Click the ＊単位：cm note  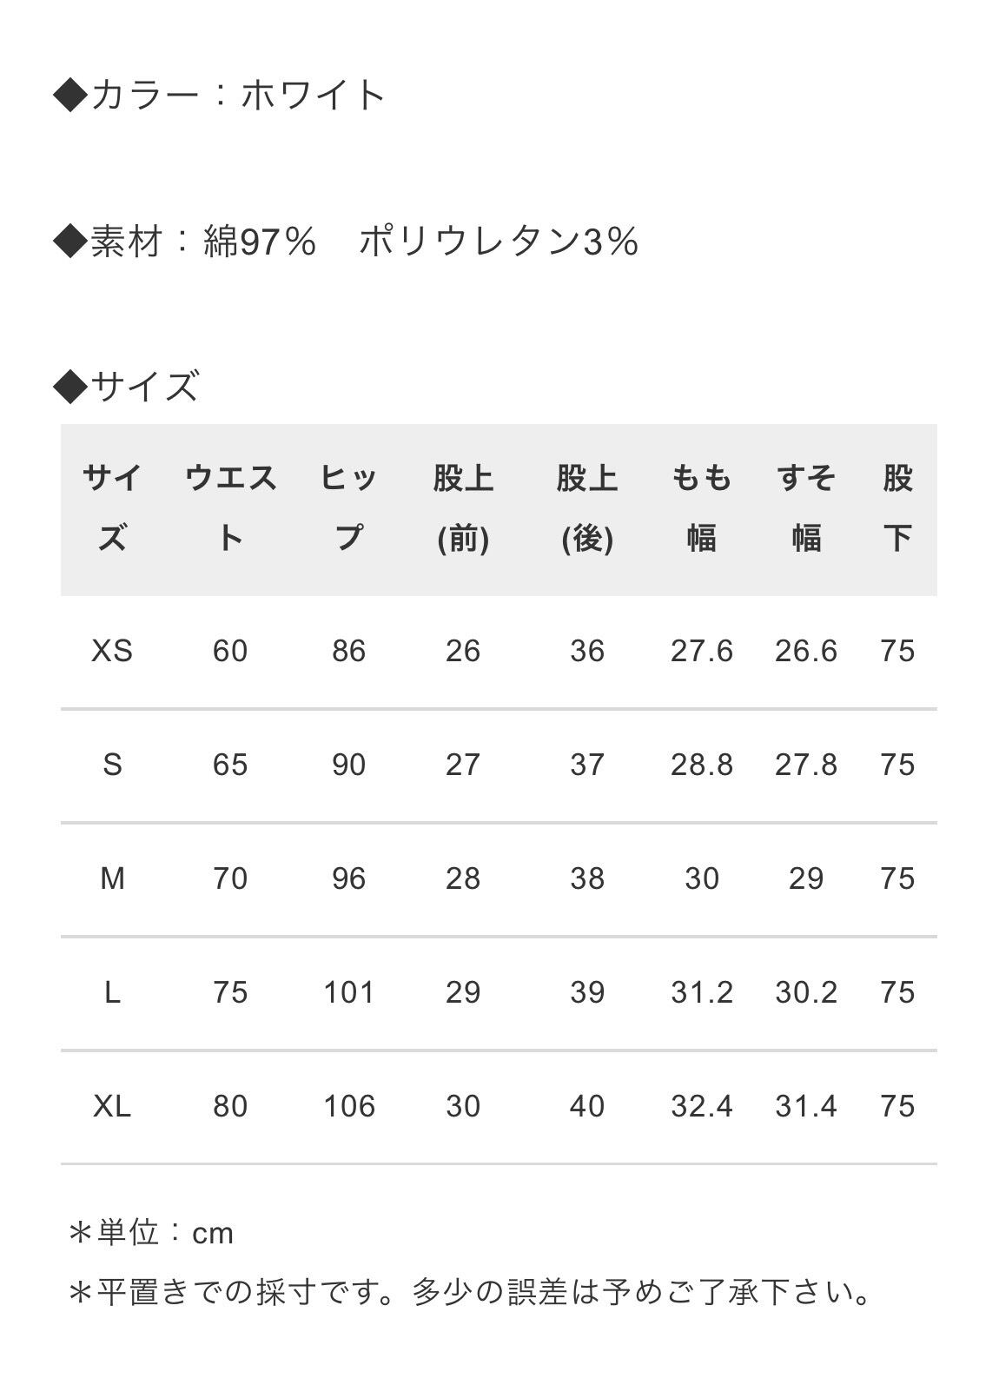[151, 1233]
